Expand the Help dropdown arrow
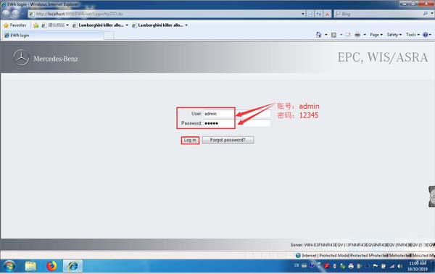This screenshot has height=274, width=435. [x=430, y=35]
